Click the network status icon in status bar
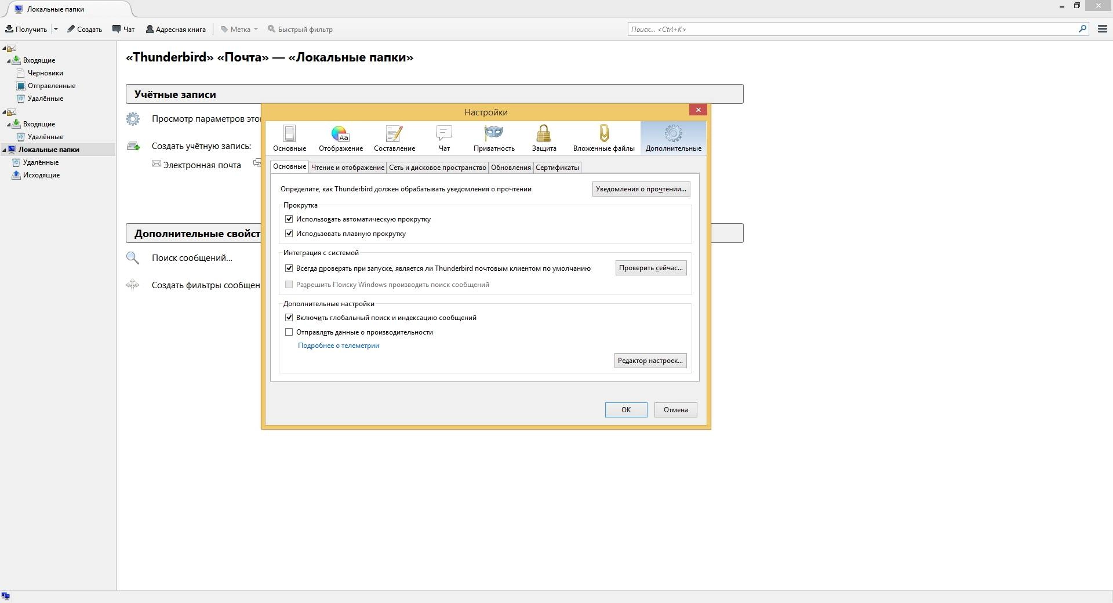Screen dimensions: 1113x603 click(6, 596)
